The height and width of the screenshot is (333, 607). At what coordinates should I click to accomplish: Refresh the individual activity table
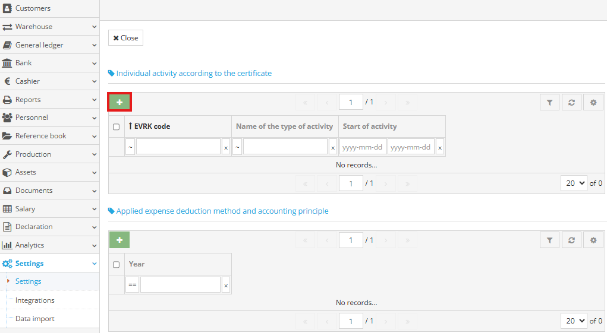pos(571,102)
